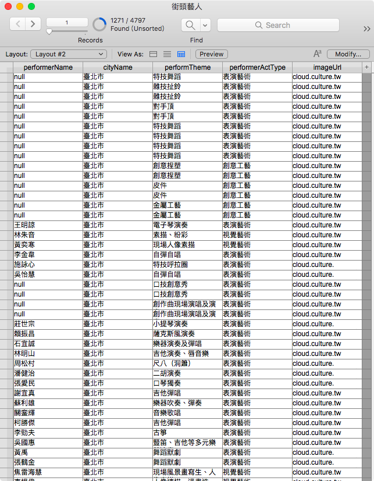Switch to List view icon
Viewport: 374px width, 481px height.
tap(167, 54)
